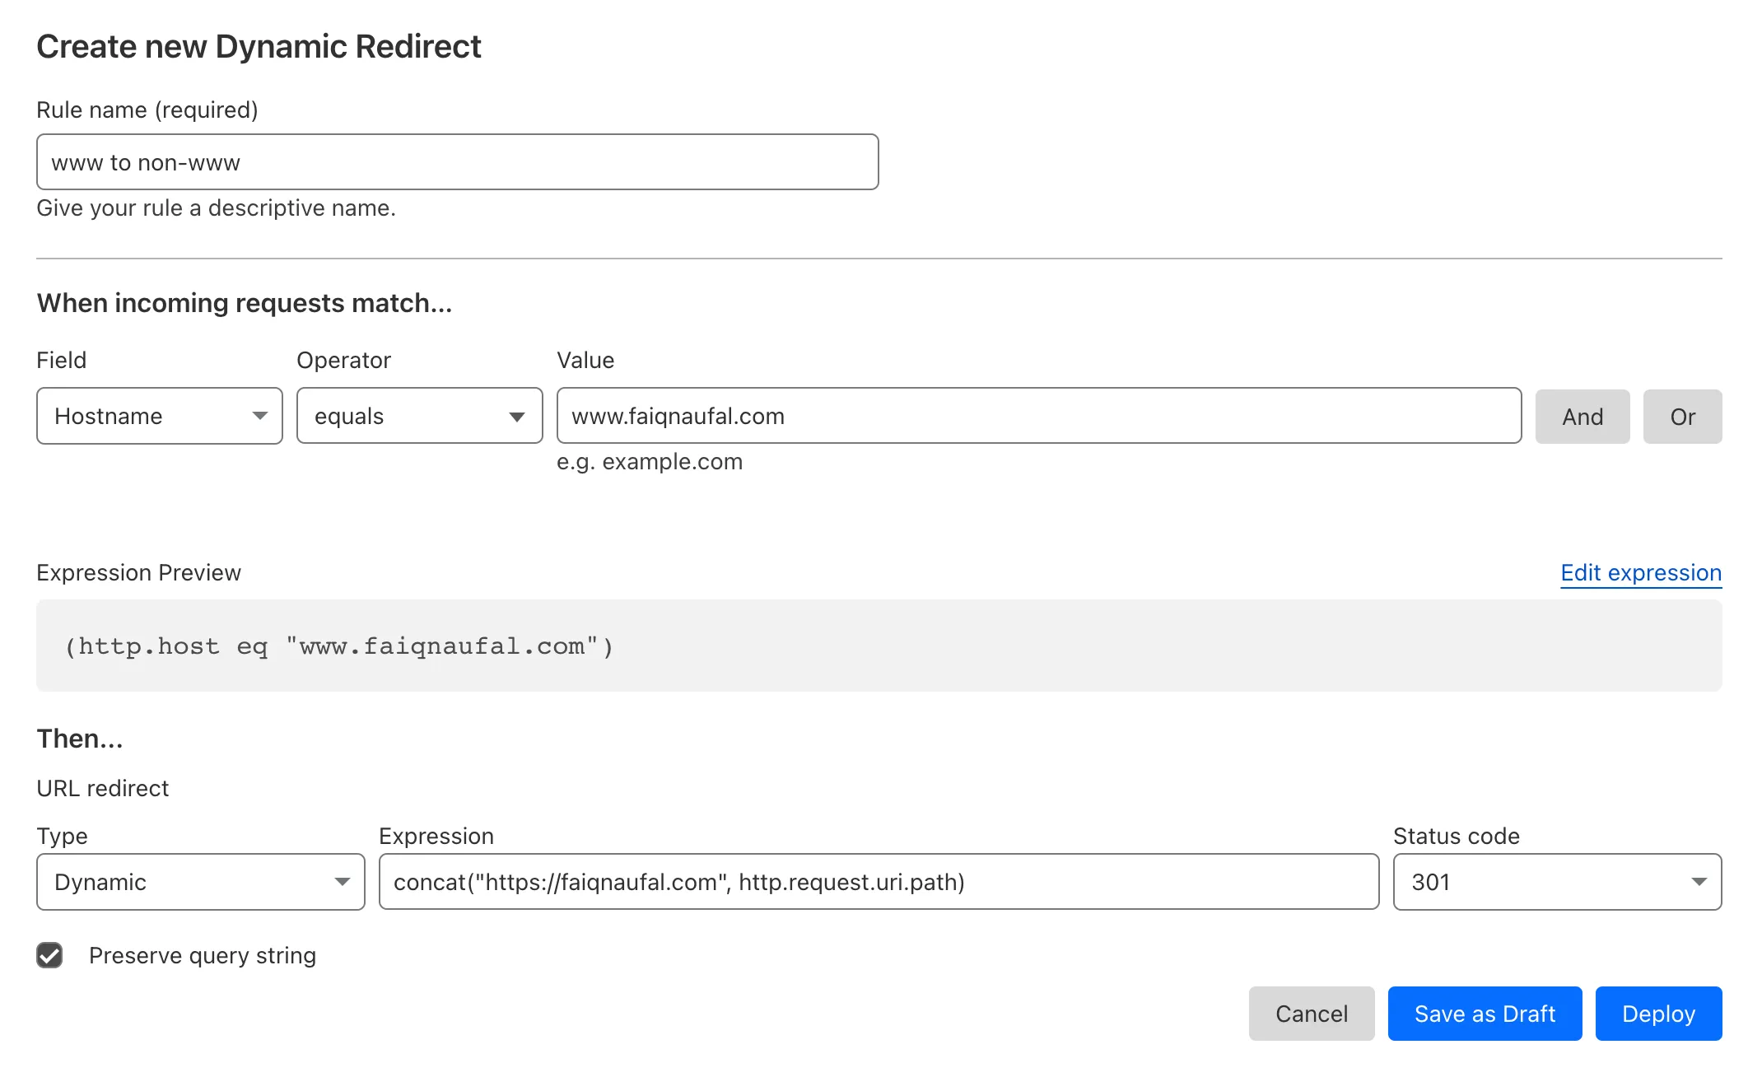Screen dimensions: 1762x1077
Task: Click the 'Preserve query string' label
Action: pos(203,955)
